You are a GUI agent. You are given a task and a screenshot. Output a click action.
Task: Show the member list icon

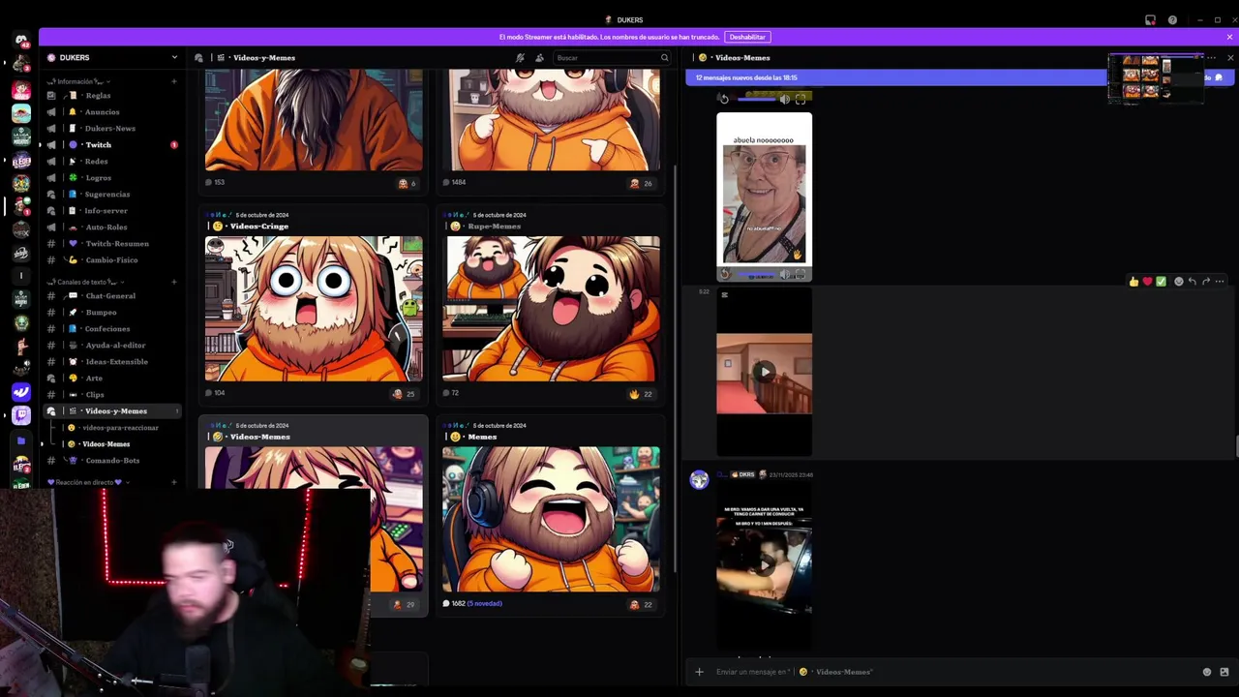click(539, 57)
